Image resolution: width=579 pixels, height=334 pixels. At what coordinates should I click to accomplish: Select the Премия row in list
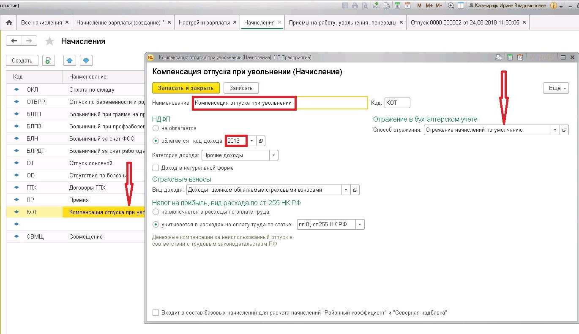76,200
